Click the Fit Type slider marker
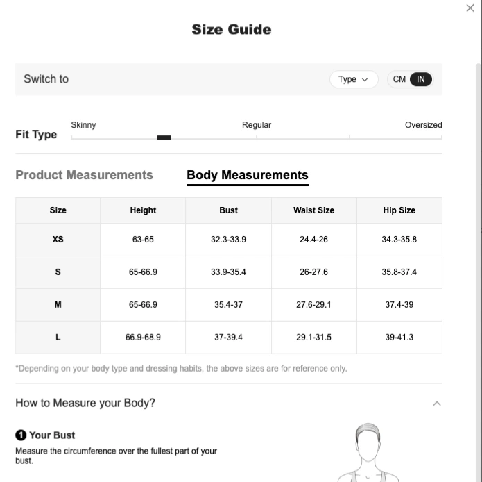 pos(164,138)
